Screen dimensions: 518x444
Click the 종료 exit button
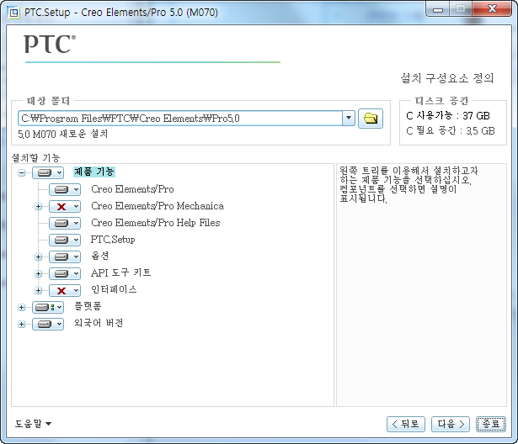click(x=490, y=424)
